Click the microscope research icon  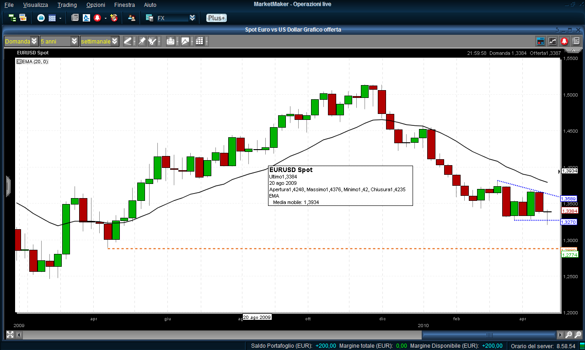pos(86,18)
